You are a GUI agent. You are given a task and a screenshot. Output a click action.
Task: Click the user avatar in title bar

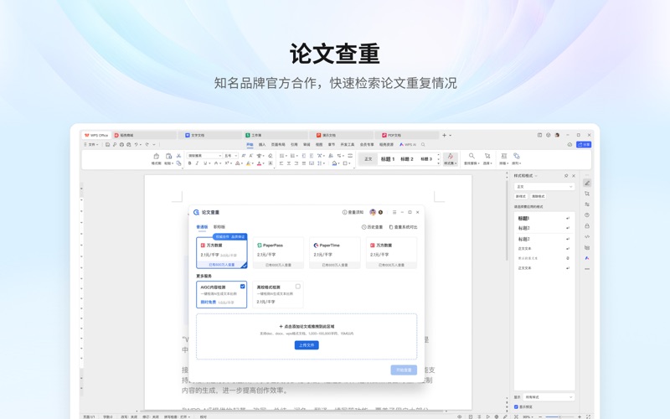[557, 135]
